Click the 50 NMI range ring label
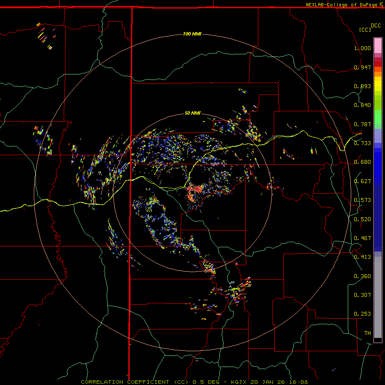Viewport: 385px width, 385px height. 192,113
